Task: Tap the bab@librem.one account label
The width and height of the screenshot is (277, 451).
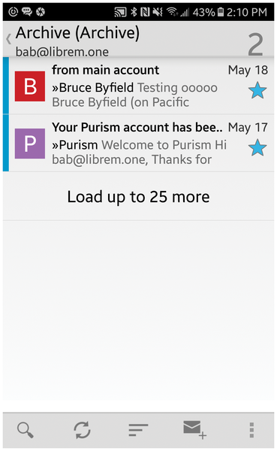Action: click(62, 52)
